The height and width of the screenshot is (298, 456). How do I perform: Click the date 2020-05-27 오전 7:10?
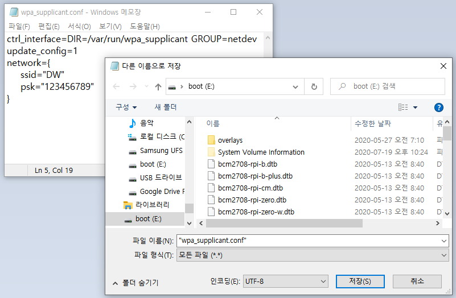[x=389, y=140]
